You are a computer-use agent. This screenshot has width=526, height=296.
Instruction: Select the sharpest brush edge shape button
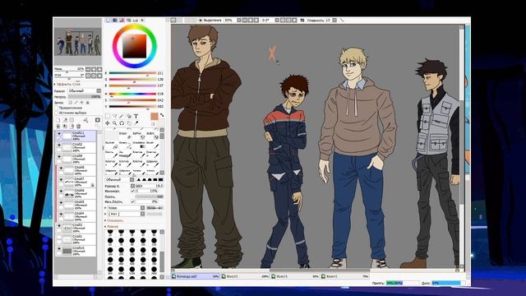(x=161, y=179)
